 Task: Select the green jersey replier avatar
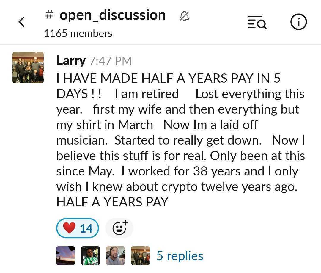pos(90,255)
